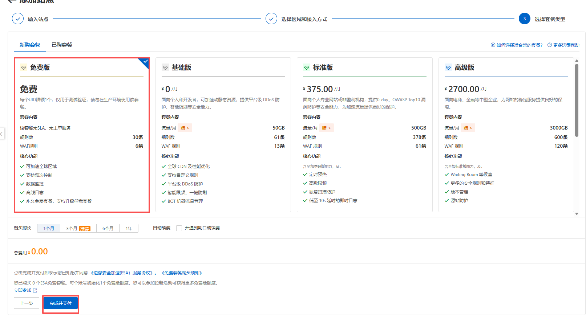Image resolution: width=586 pixels, height=315 pixels.
Task: Click the back arrow beside 添加站点
Action: 12,1
